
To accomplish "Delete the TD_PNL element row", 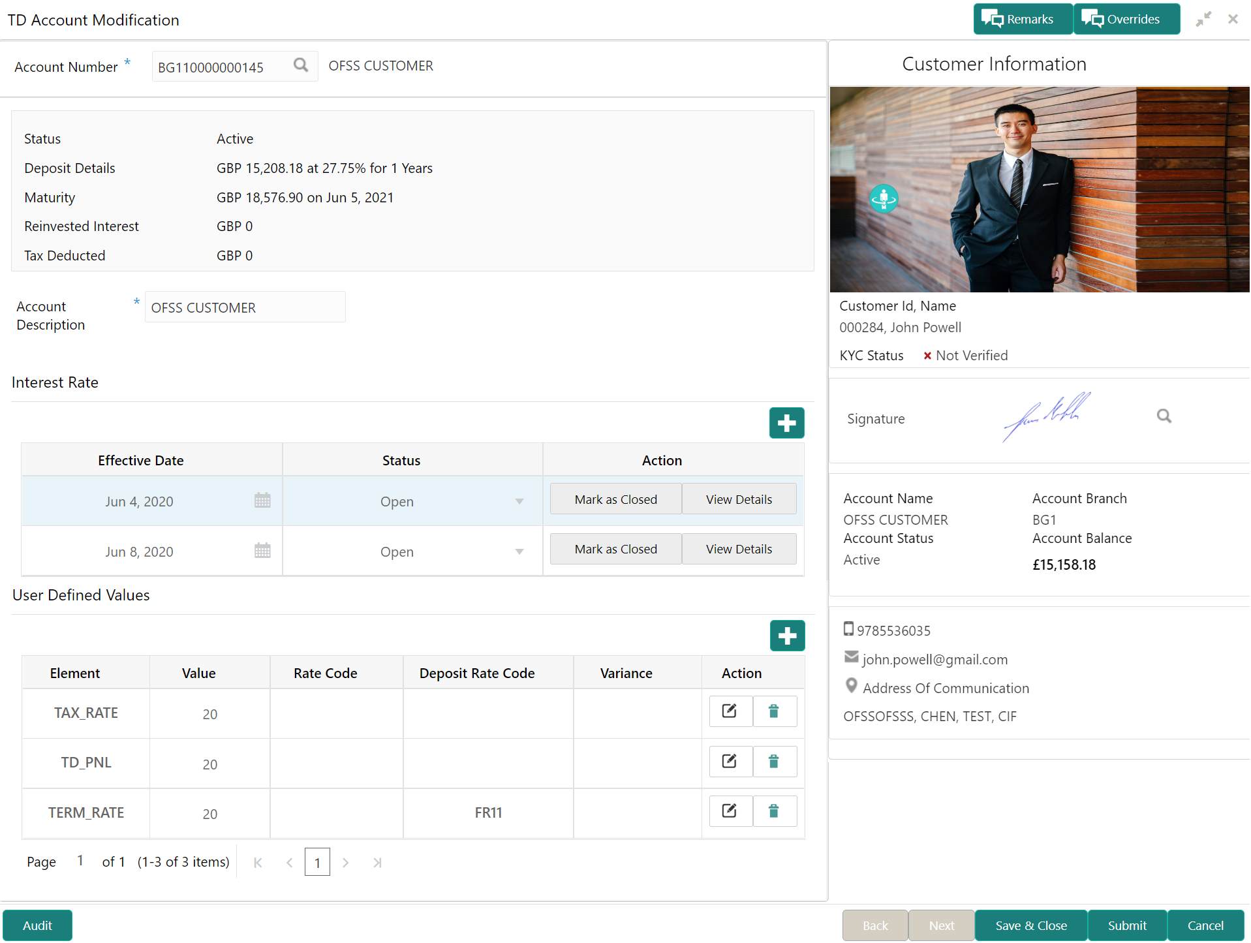I will click(x=774, y=762).
